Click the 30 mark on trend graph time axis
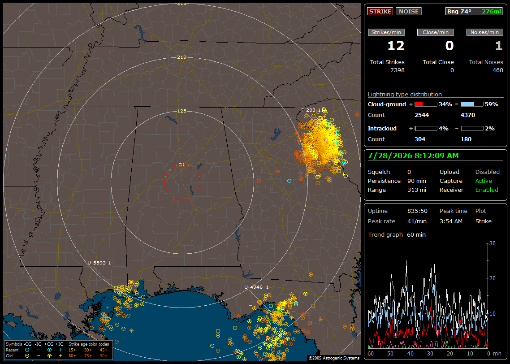Viewport: 510px width, 364px height. (430, 354)
